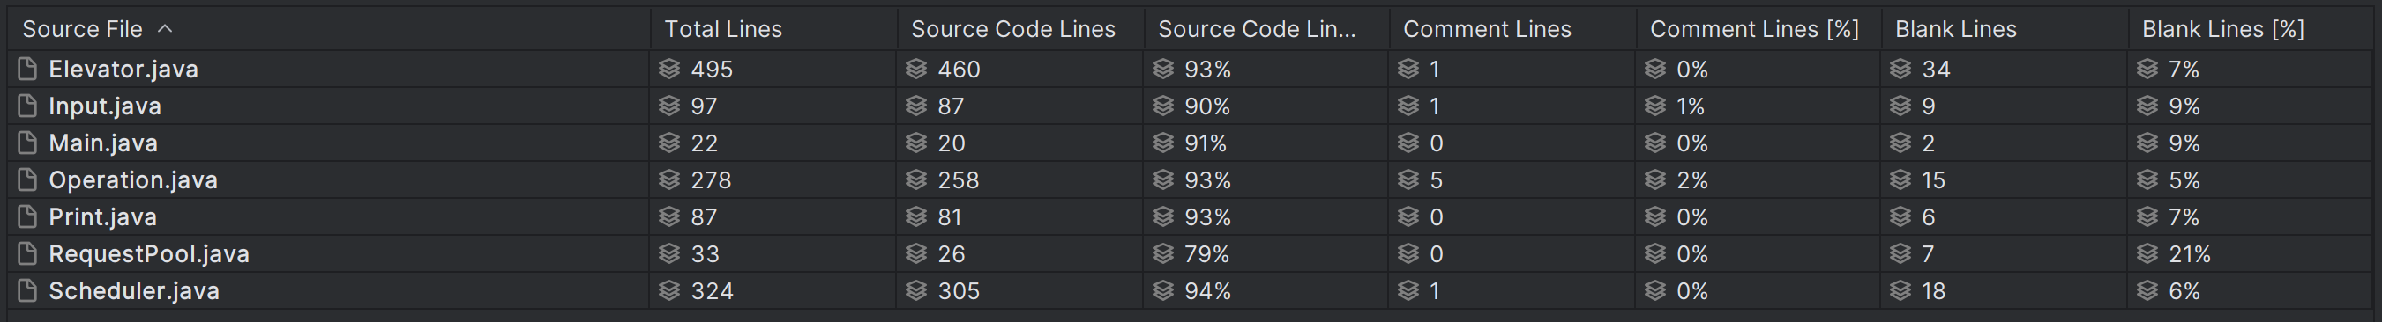This screenshot has width=2382, height=322.
Task: Click the Source Code Lines column header
Action: tap(1012, 30)
